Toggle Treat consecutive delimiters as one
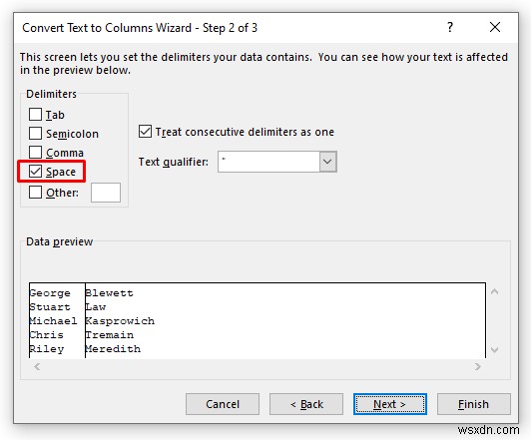 145,132
